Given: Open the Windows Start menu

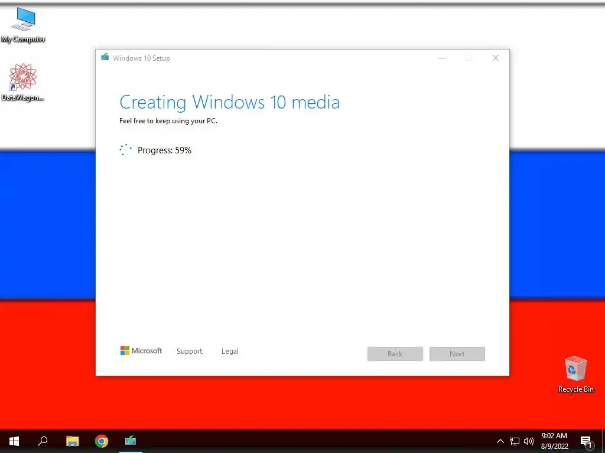Looking at the screenshot, I should [14, 441].
